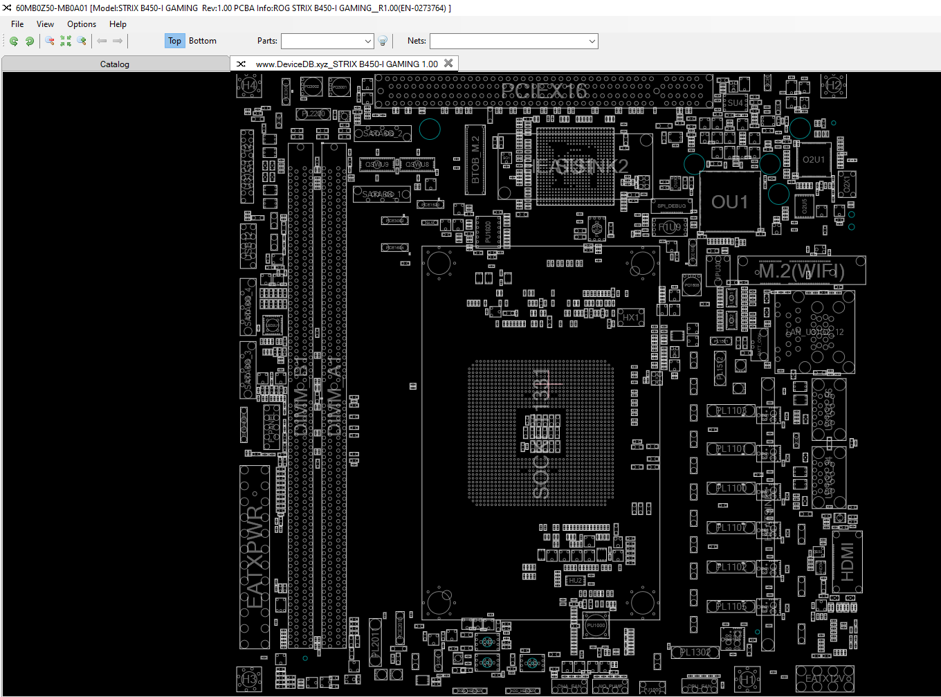The height and width of the screenshot is (697, 941).
Task: Select the PL2200 component
Action: [x=313, y=114]
